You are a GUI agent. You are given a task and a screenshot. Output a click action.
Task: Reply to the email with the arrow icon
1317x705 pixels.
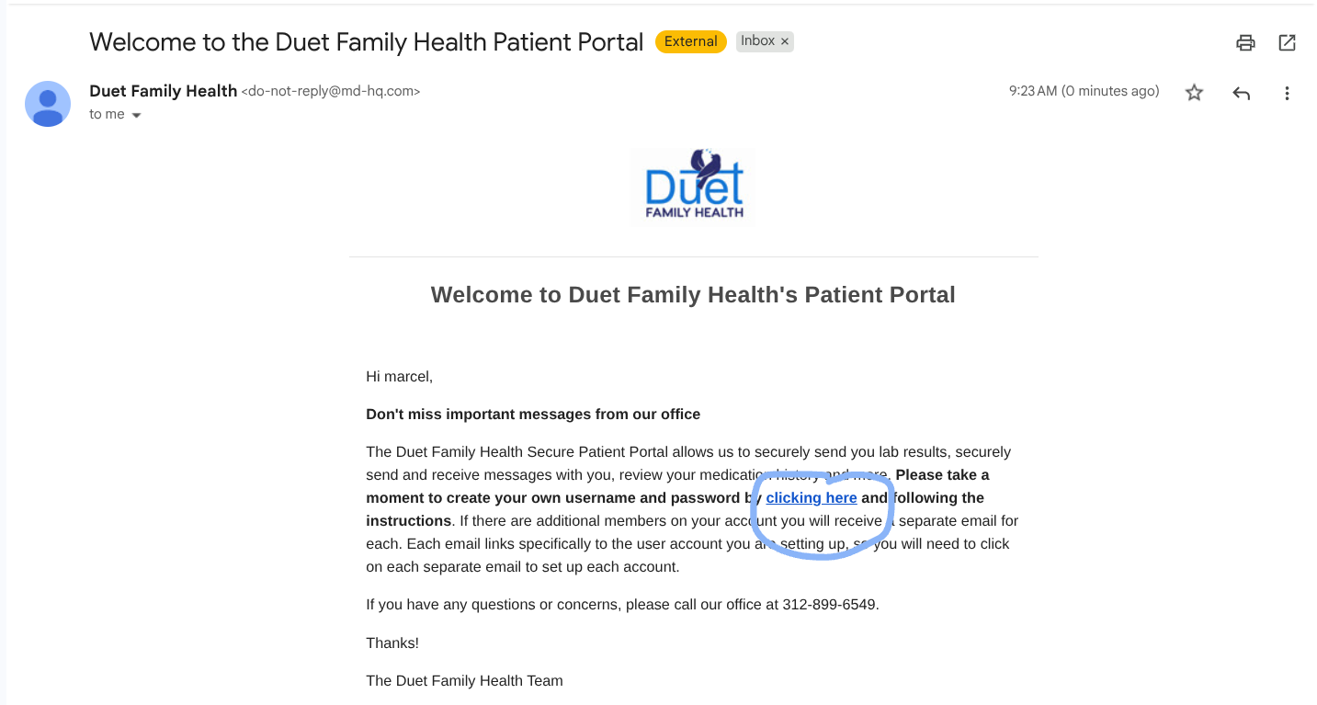click(x=1241, y=92)
